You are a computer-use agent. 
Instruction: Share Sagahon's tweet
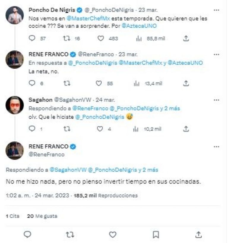point(186,129)
